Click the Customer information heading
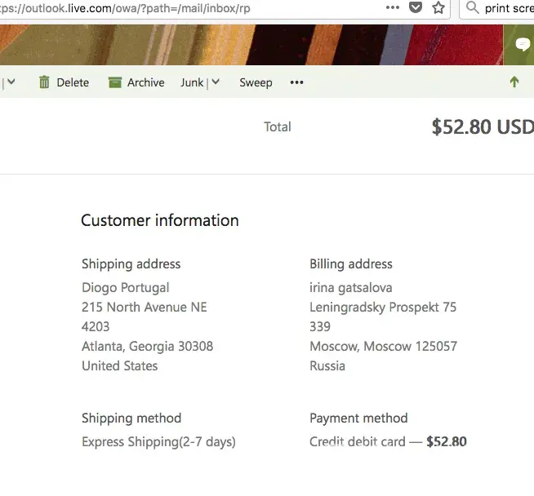The width and height of the screenshot is (534, 496). pos(160,220)
